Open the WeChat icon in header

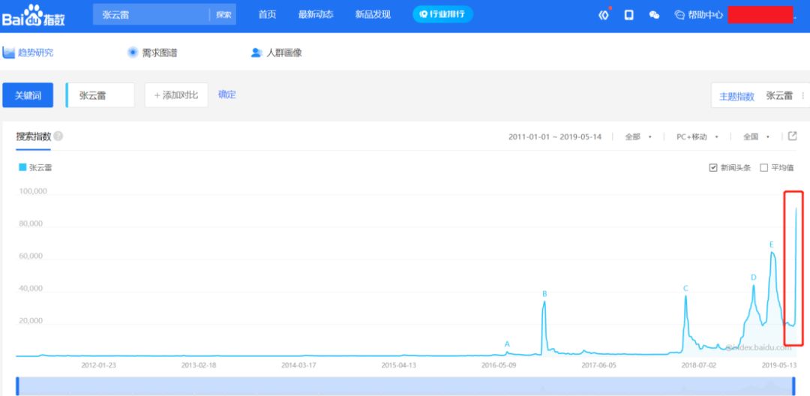(x=654, y=15)
